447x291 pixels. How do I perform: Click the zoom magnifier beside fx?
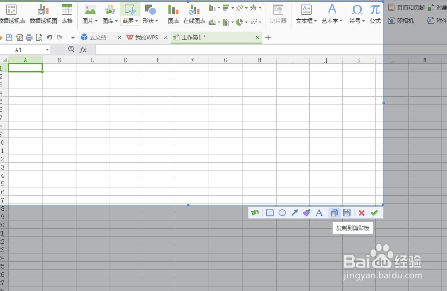(x=71, y=49)
